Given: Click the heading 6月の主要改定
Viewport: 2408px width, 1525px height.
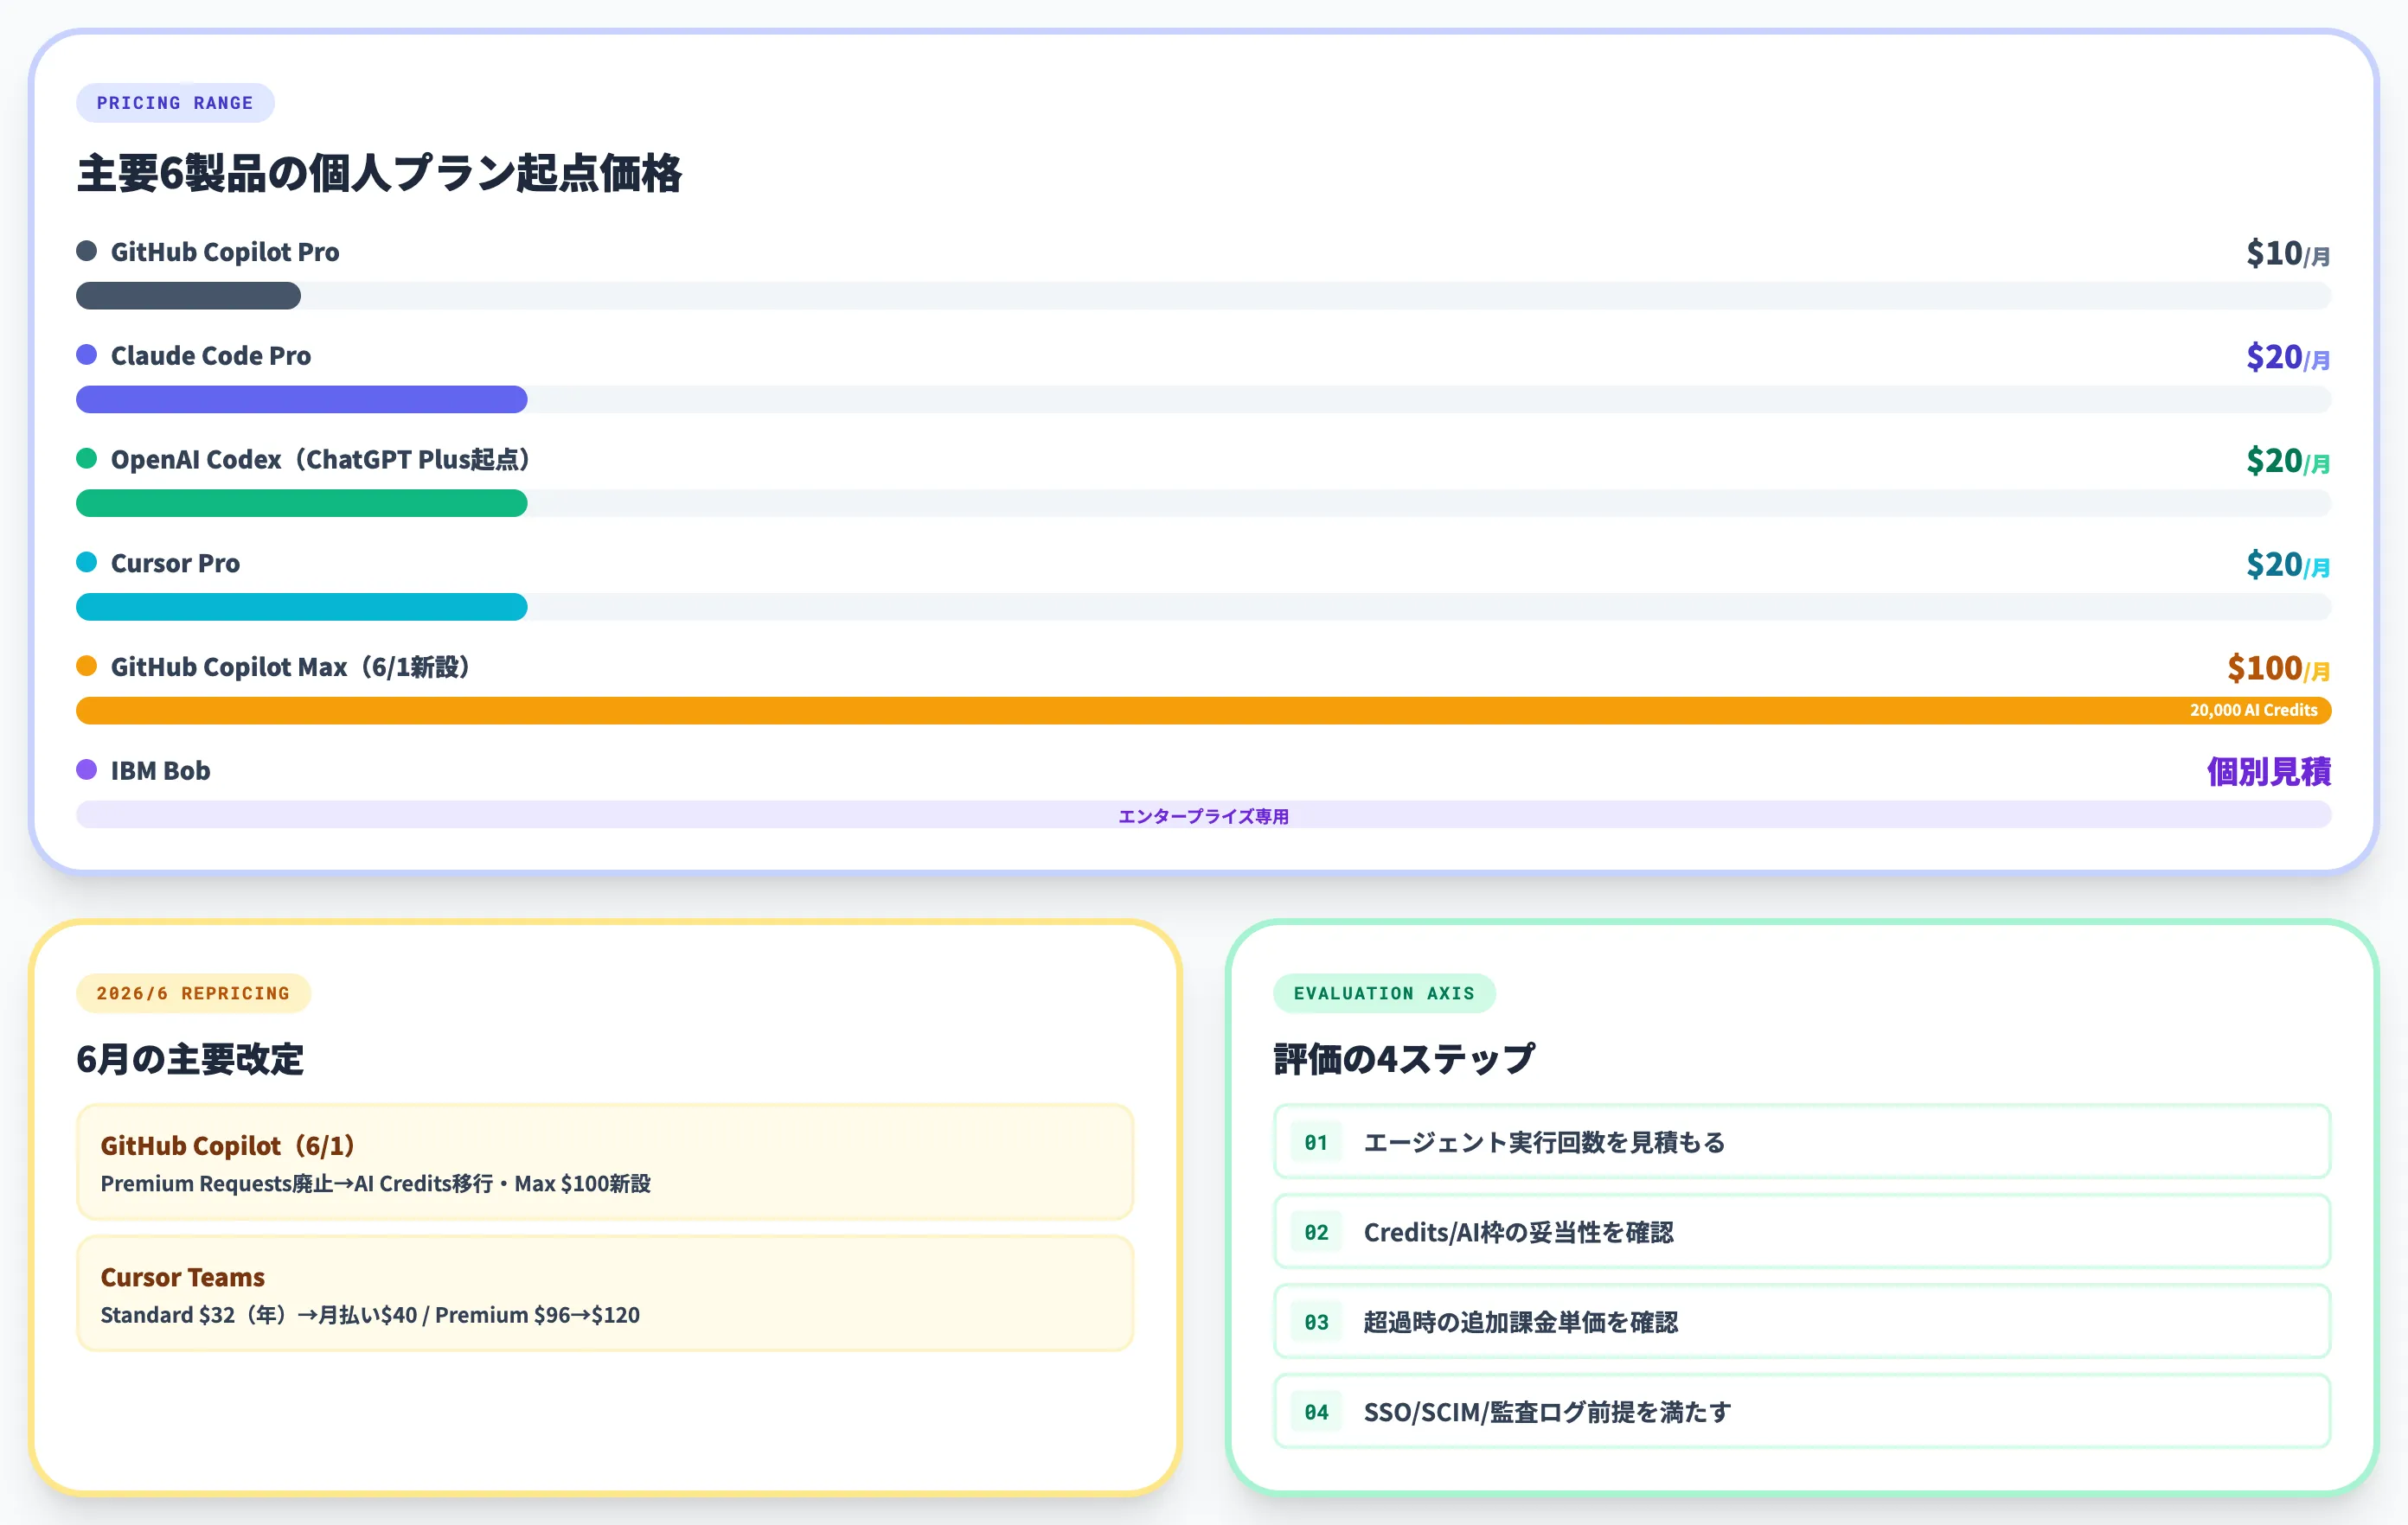Looking at the screenshot, I should [x=190, y=1059].
